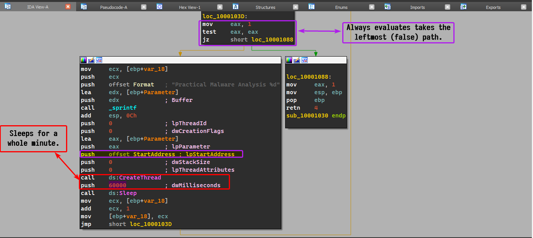Click edit-name icon on loc_10001088 node
Screen dimensions: 533x238
297,60
